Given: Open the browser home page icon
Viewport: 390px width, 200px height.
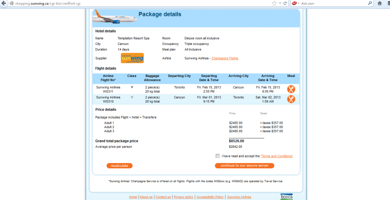Looking at the screenshot, I should coord(380,3).
